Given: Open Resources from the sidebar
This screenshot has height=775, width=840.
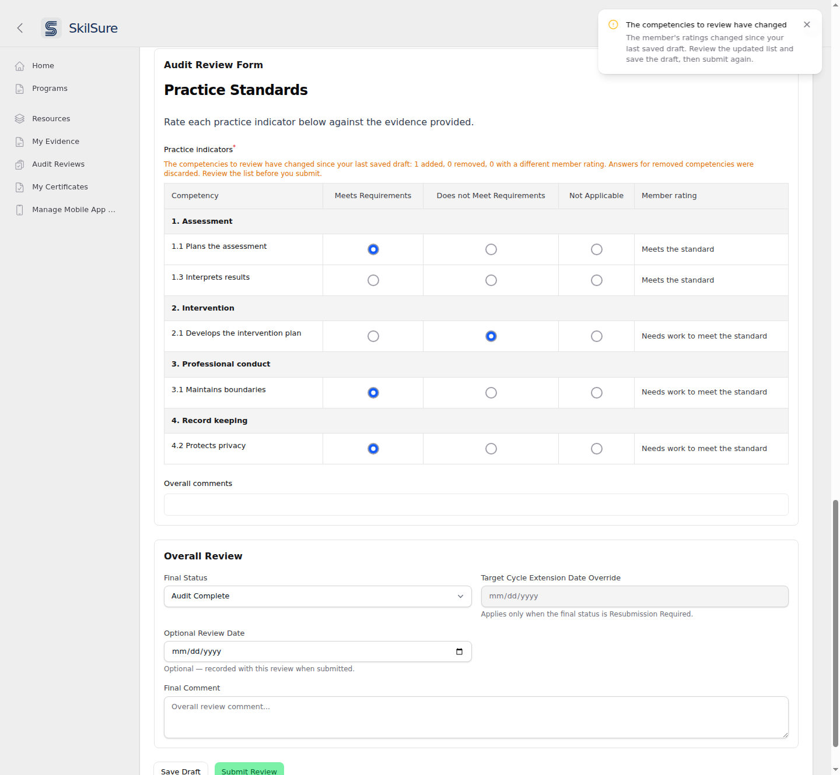Looking at the screenshot, I should point(51,119).
